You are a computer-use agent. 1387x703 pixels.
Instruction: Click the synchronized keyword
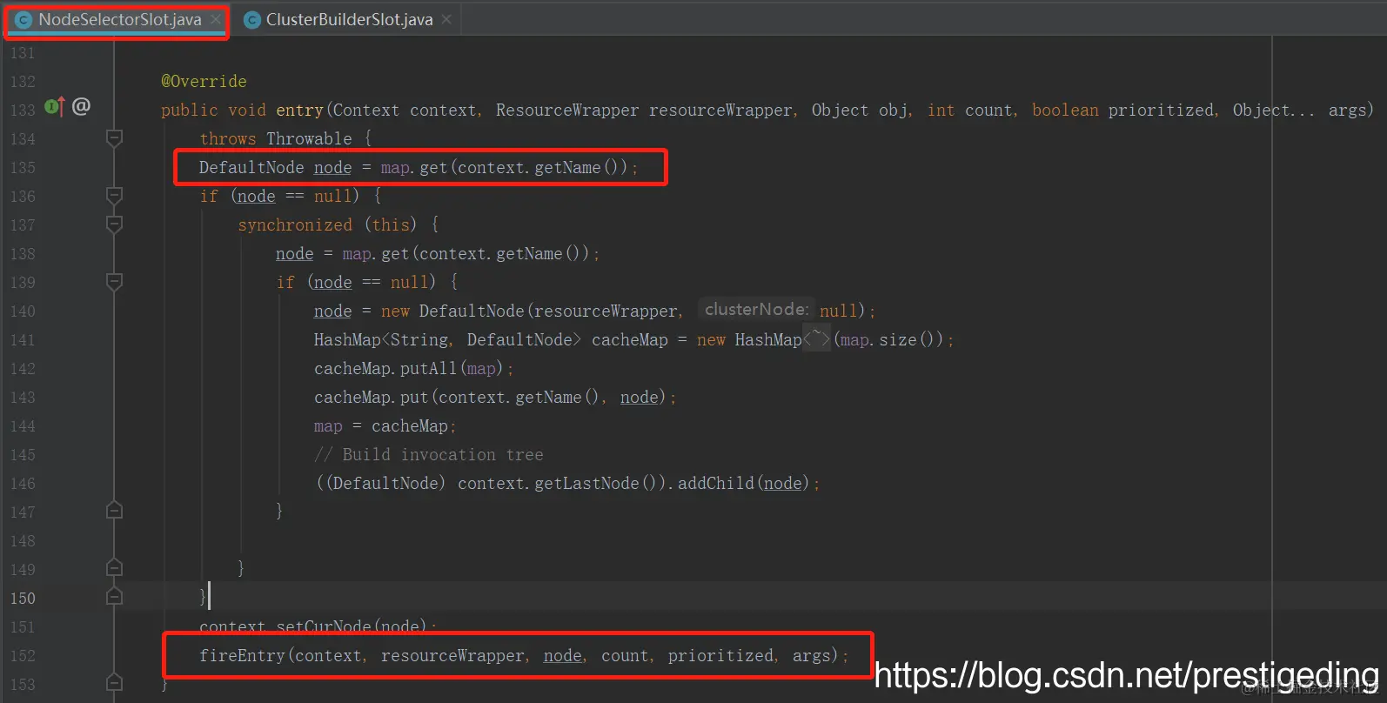pyautogui.click(x=295, y=225)
